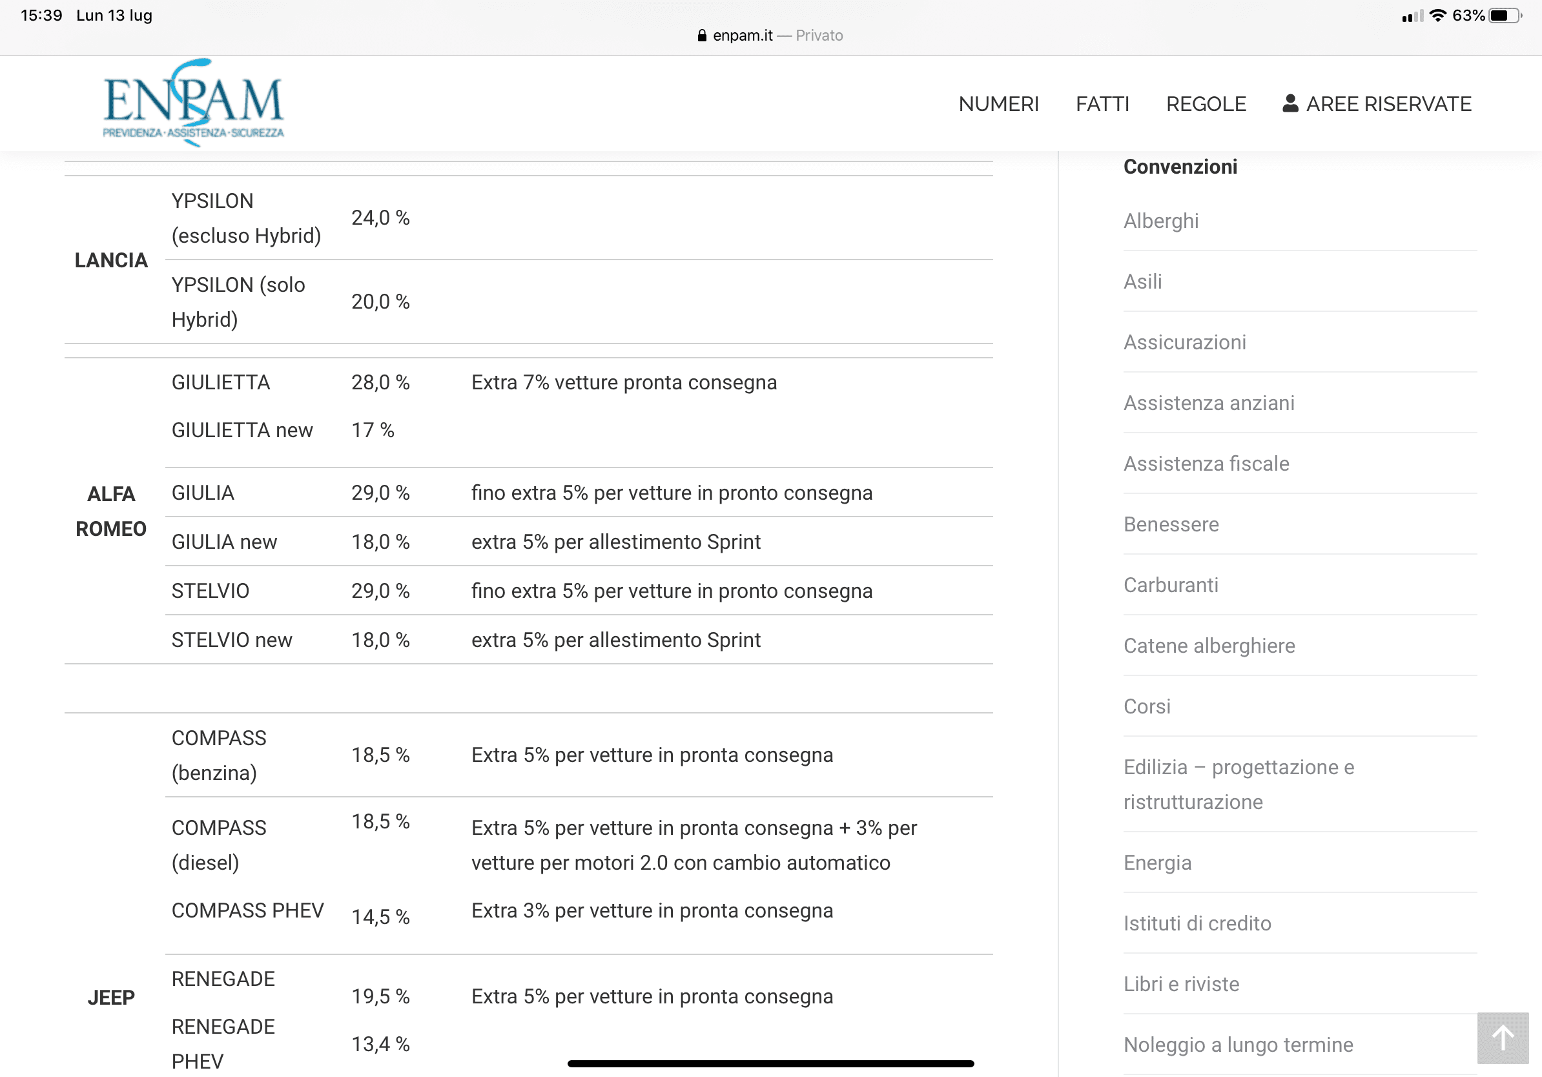Click the ENPAM logo

(194, 103)
